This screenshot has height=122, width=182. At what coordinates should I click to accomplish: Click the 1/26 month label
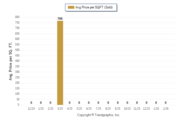[x=156, y=109]
